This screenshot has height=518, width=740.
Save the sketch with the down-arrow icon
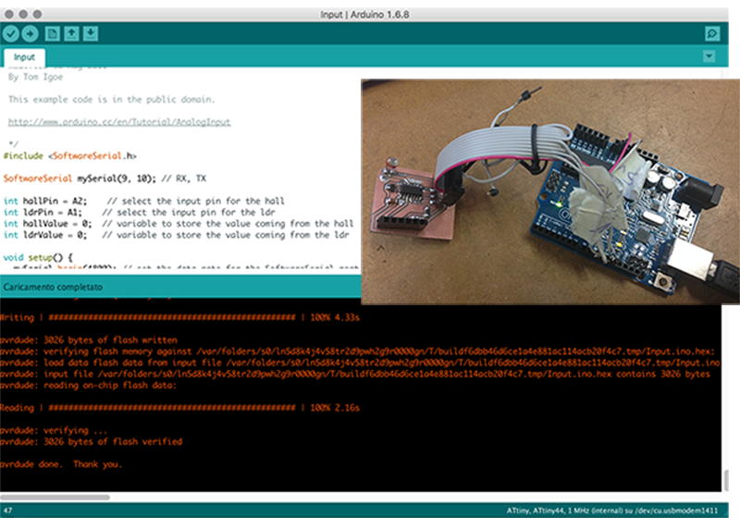point(90,33)
